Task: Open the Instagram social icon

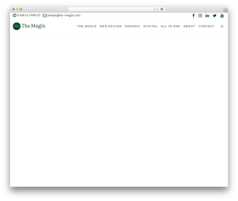Action: pos(200,16)
